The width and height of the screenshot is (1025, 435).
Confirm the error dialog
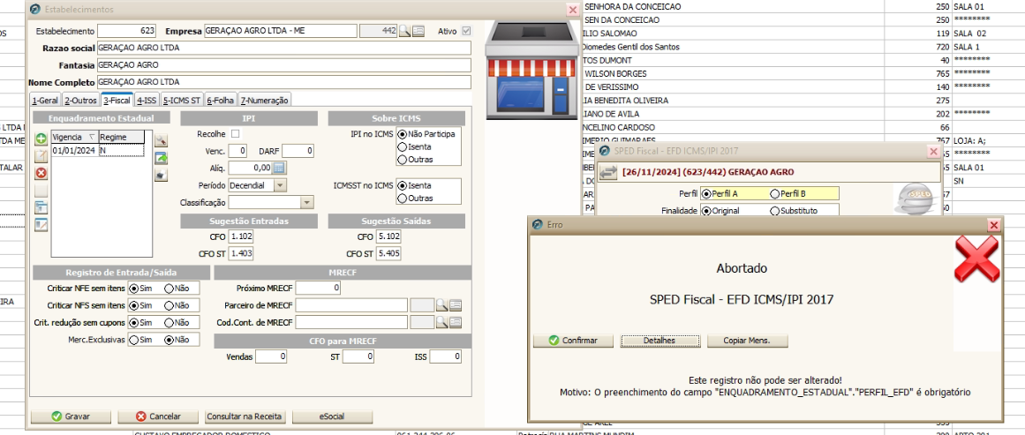click(x=573, y=341)
